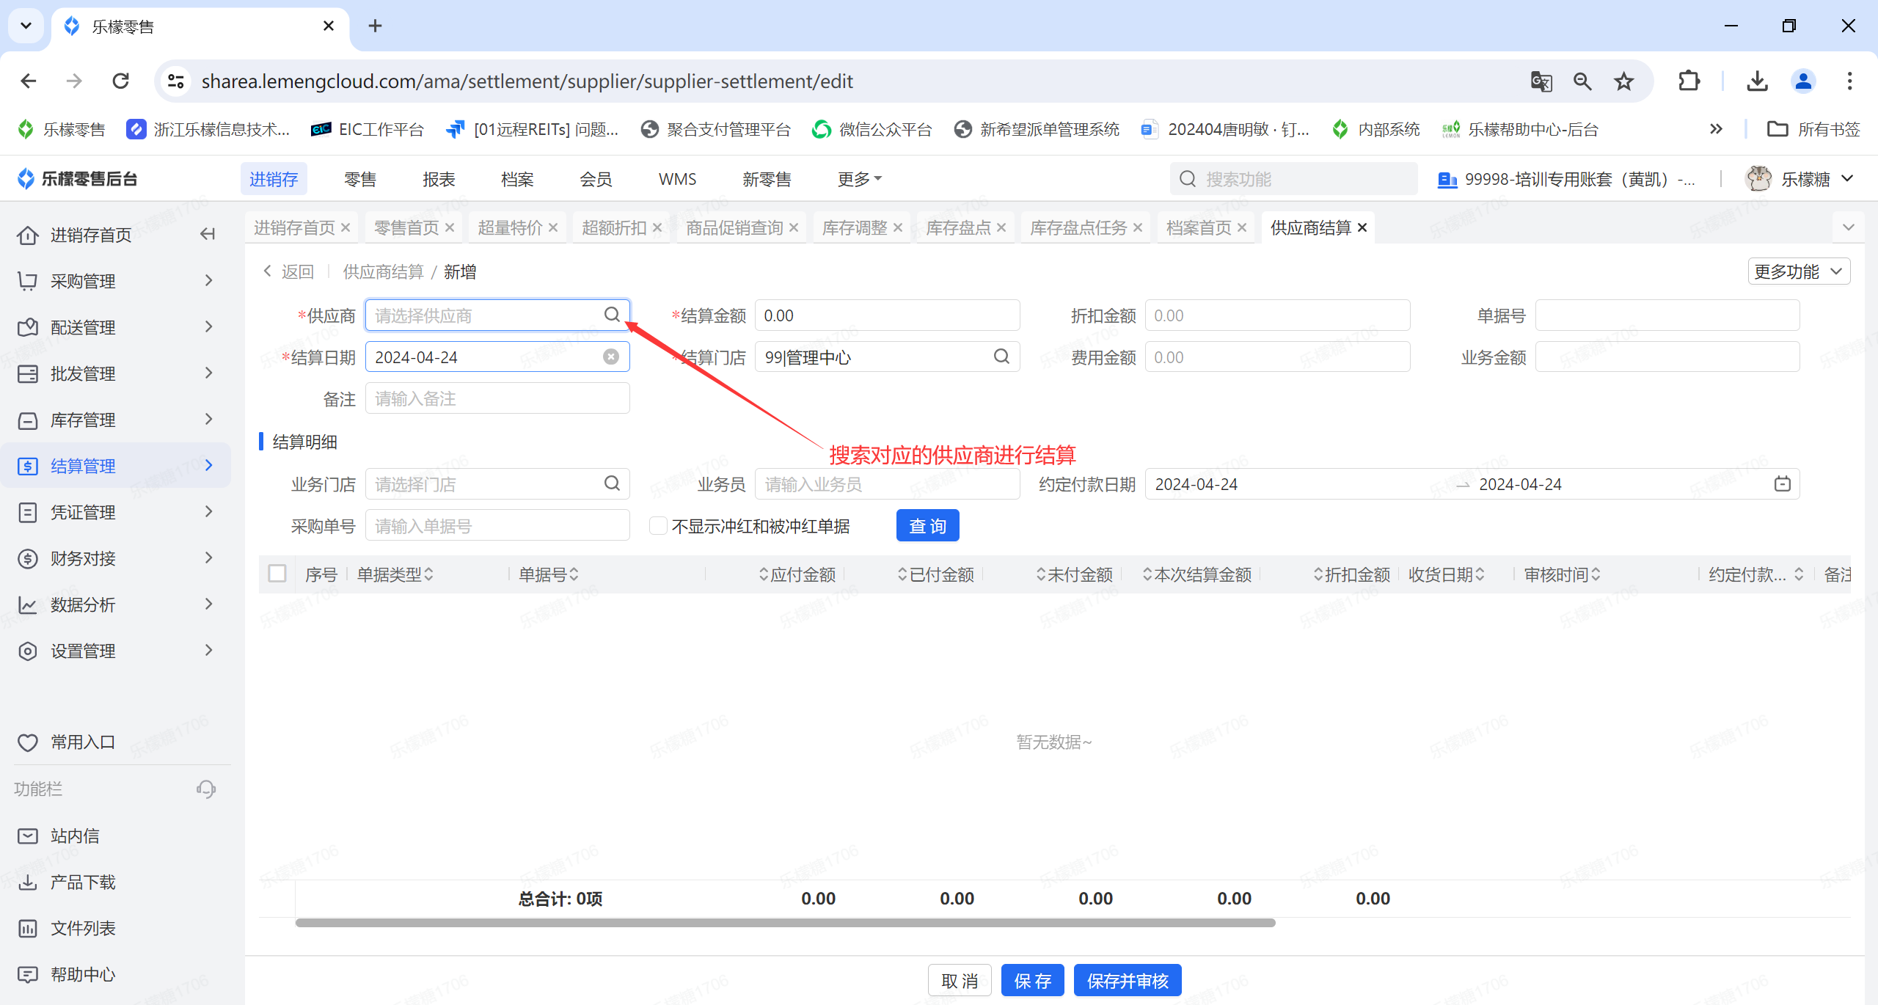Open the zoom magnifier in address bar
The image size is (1878, 1005).
coord(1582,81)
